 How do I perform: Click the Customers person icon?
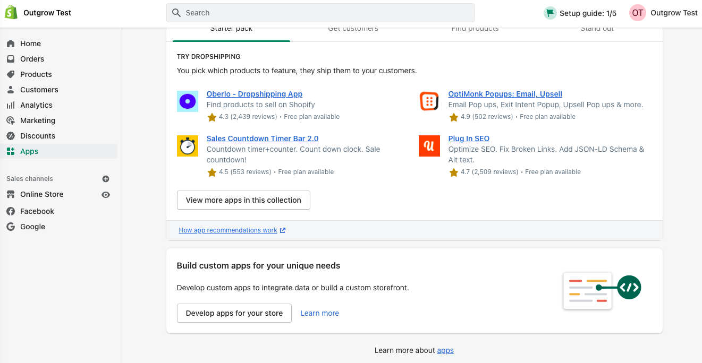pos(11,90)
